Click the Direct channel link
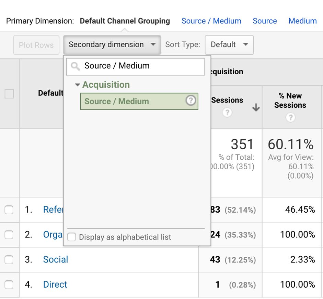Image resolution: width=323 pixels, height=299 pixels. (x=55, y=285)
